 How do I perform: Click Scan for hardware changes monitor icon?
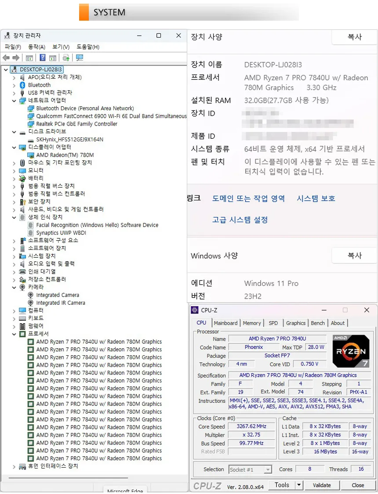pyautogui.click(x=80, y=58)
